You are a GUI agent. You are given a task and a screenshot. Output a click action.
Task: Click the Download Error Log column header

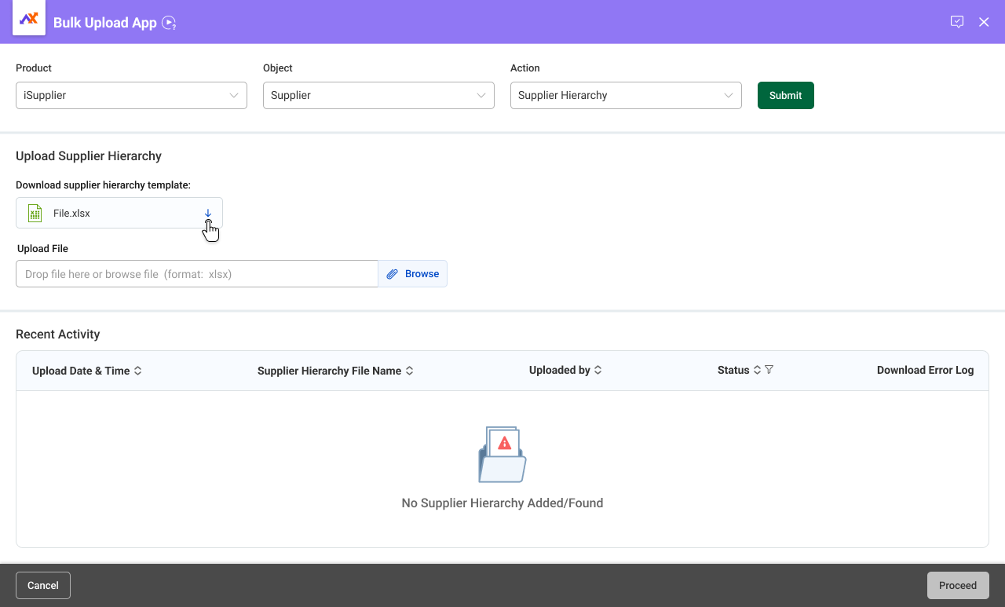tap(925, 370)
